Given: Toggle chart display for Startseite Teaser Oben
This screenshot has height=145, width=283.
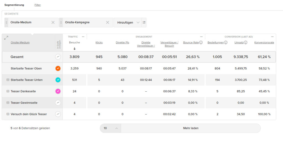Looking at the screenshot, I should (x=58, y=69).
